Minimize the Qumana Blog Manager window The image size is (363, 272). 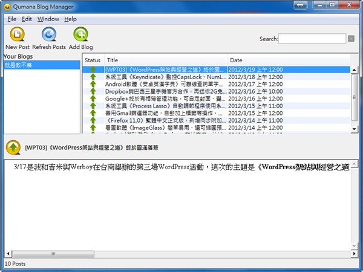(319, 5)
